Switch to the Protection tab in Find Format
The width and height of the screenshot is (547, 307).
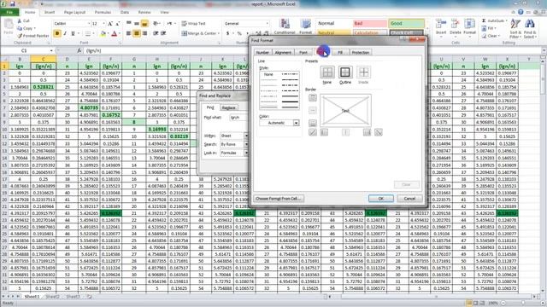pos(361,52)
